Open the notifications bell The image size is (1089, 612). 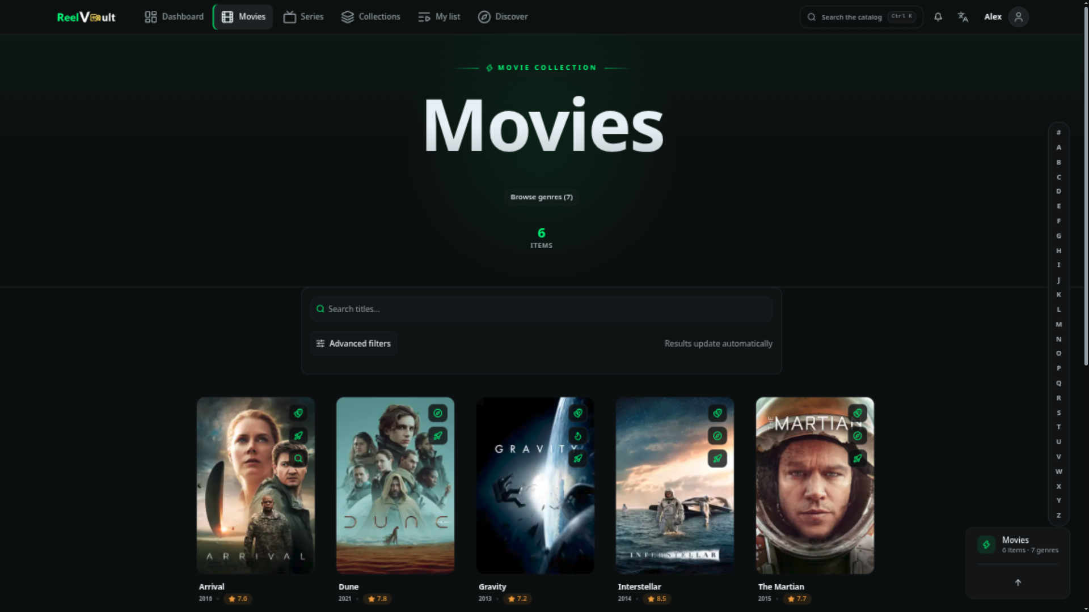[x=938, y=17]
